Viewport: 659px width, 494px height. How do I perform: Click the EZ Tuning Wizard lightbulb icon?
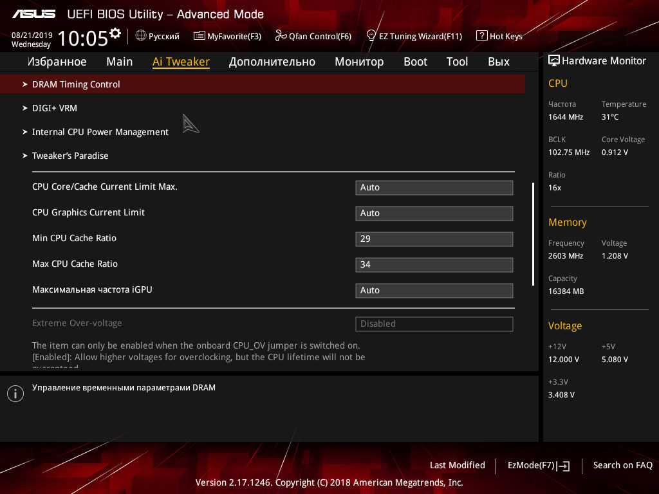pyautogui.click(x=371, y=35)
